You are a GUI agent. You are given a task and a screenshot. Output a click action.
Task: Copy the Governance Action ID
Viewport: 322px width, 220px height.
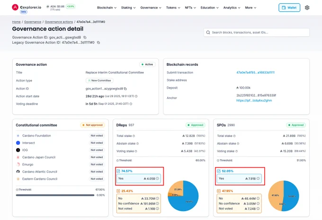click(x=85, y=37)
